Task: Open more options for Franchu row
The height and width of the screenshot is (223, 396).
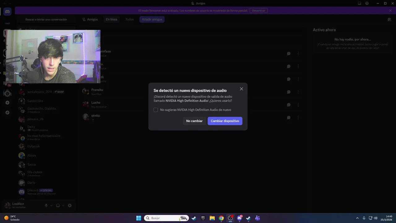Action: (298, 92)
